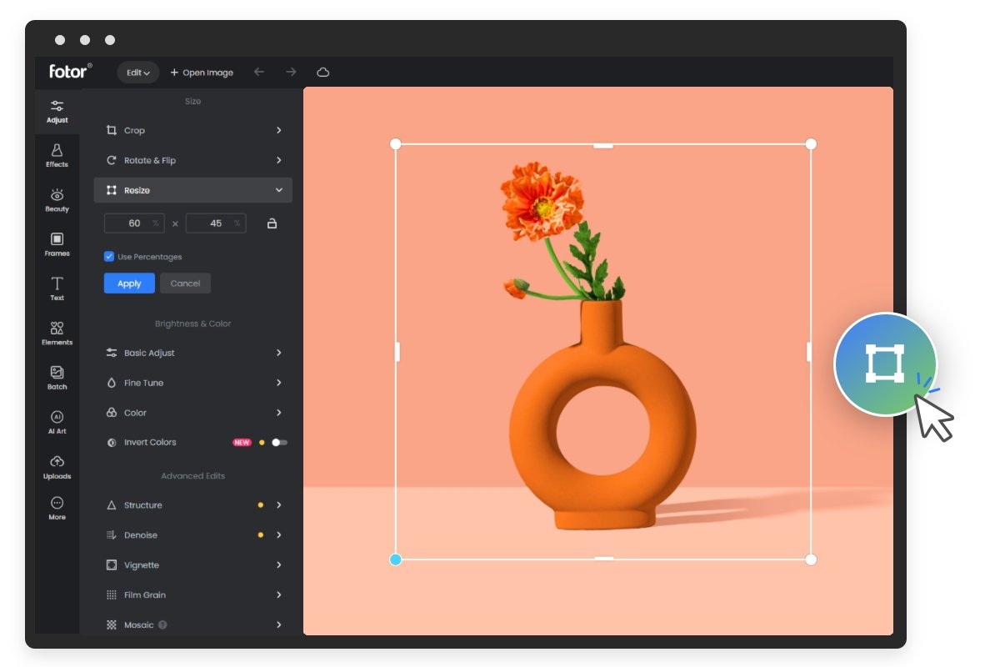
Task: Click the undo back arrow
Action: coord(259,73)
